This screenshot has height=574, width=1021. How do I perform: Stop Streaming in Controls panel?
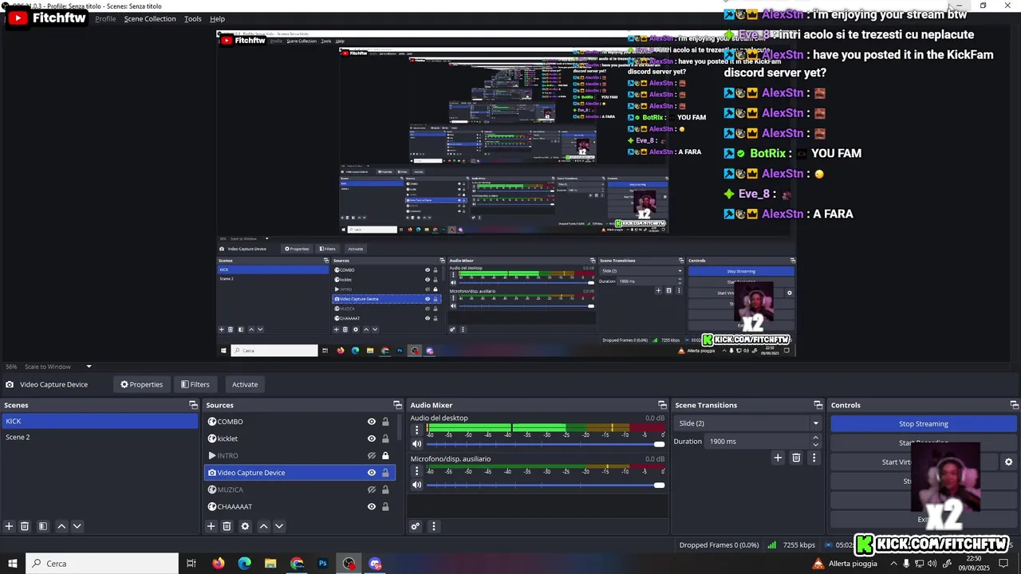point(923,423)
